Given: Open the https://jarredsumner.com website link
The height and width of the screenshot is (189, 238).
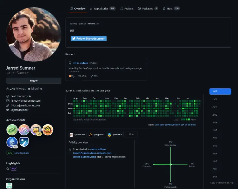Looking at the screenshot, I should tap(25, 105).
